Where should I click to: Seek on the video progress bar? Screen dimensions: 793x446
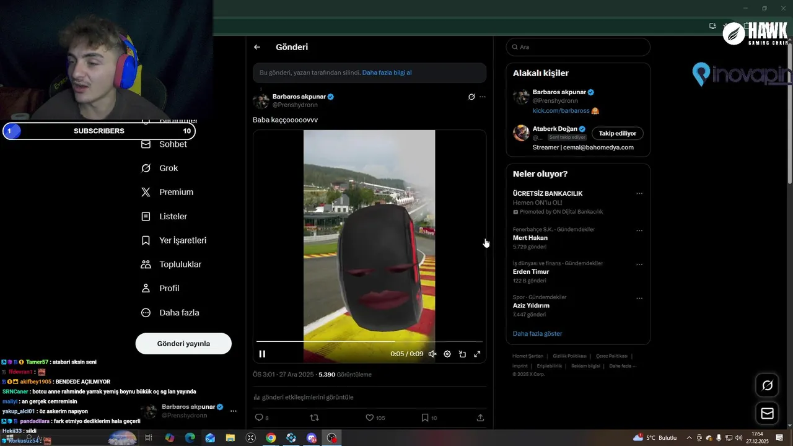(x=369, y=341)
